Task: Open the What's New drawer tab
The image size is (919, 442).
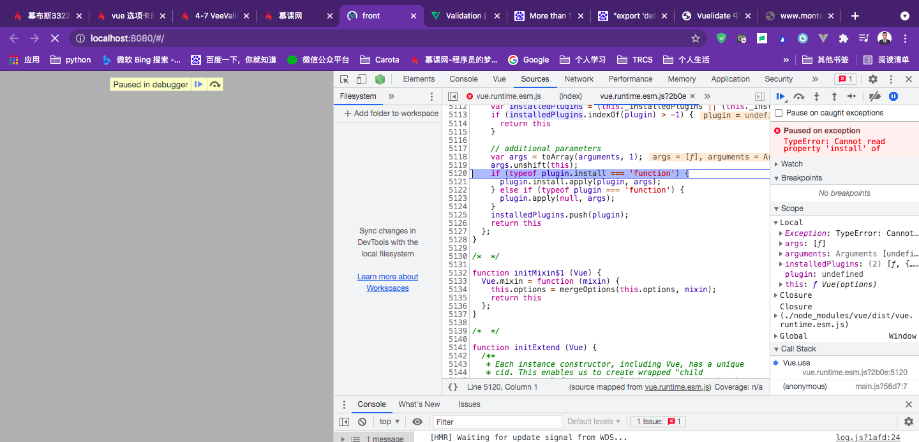Action: point(419,404)
